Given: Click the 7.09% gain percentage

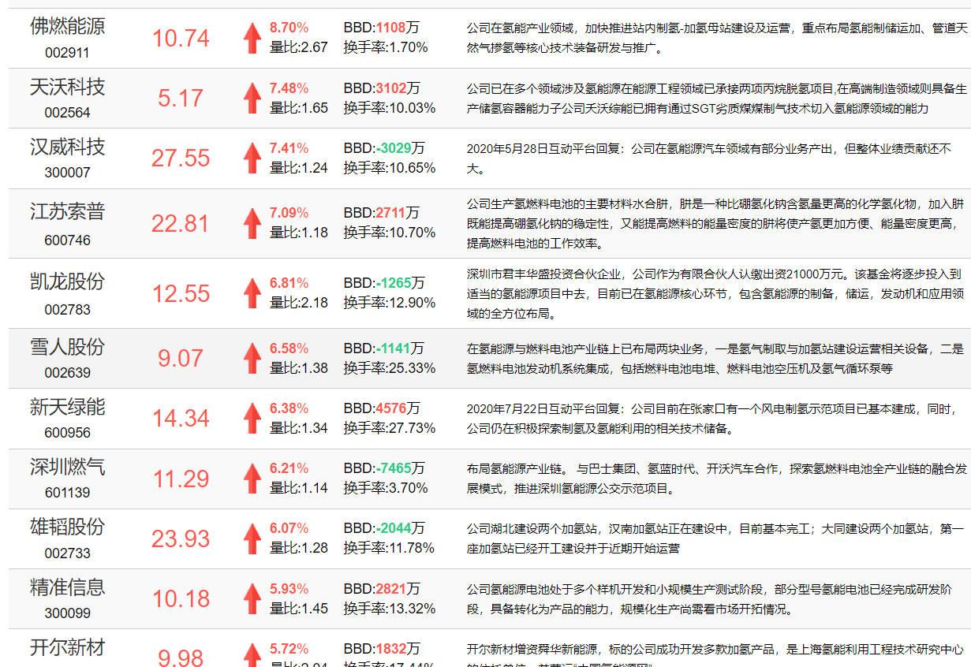Looking at the screenshot, I should 289,213.
